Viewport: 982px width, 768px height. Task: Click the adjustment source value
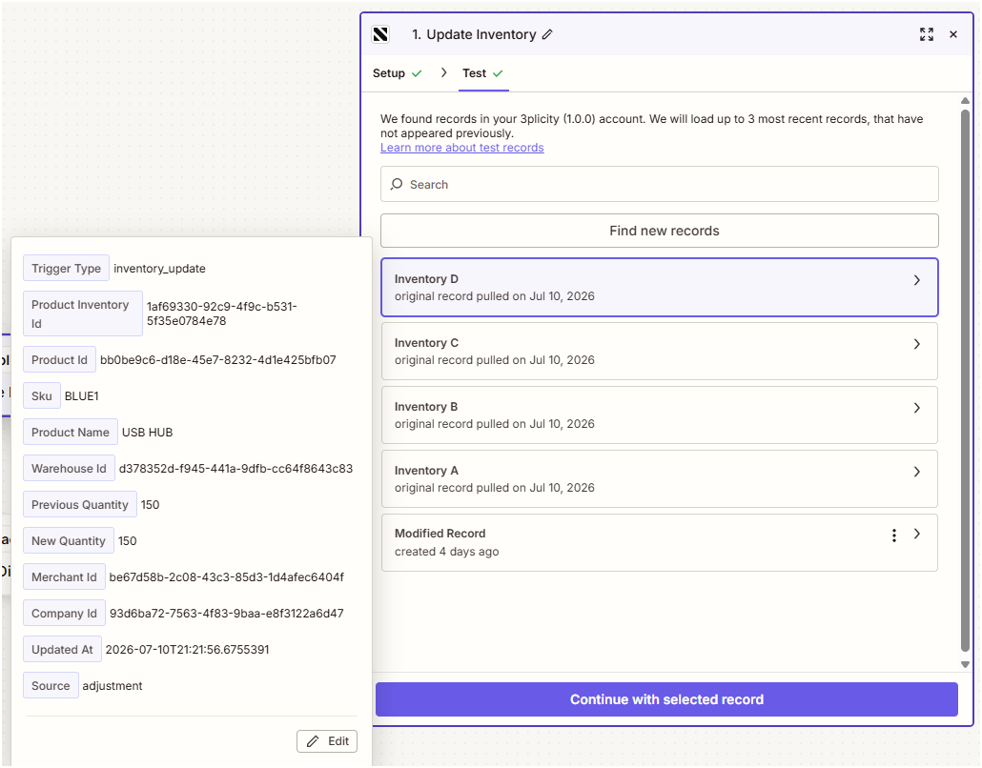113,687
